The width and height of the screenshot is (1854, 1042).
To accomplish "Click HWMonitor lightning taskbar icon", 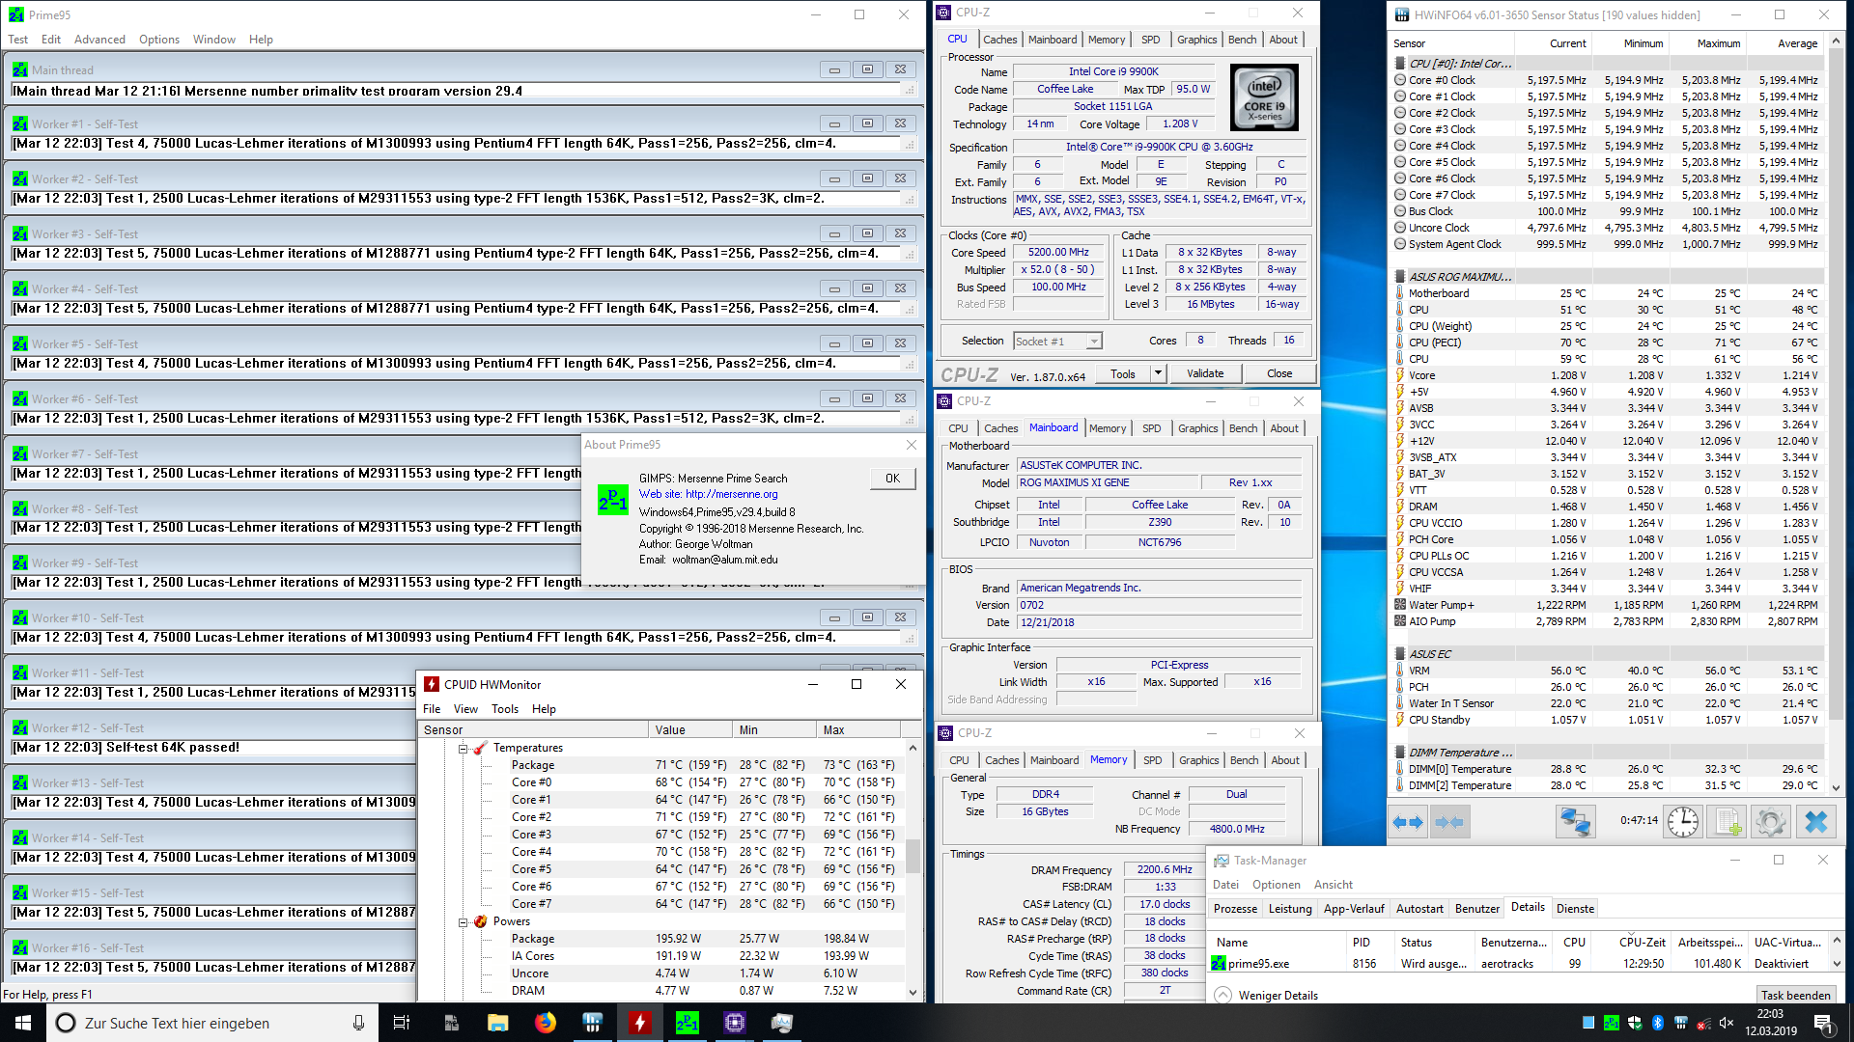I will tap(639, 1023).
